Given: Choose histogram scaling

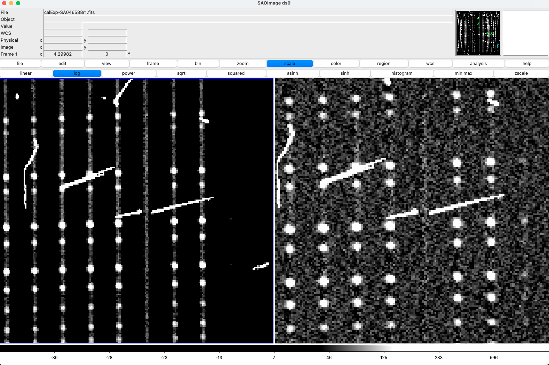Looking at the screenshot, I should [x=402, y=73].
